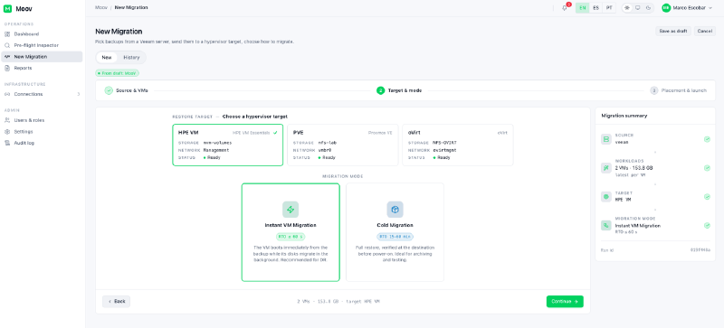
Task: Switch to the New tab
Action: [107, 58]
